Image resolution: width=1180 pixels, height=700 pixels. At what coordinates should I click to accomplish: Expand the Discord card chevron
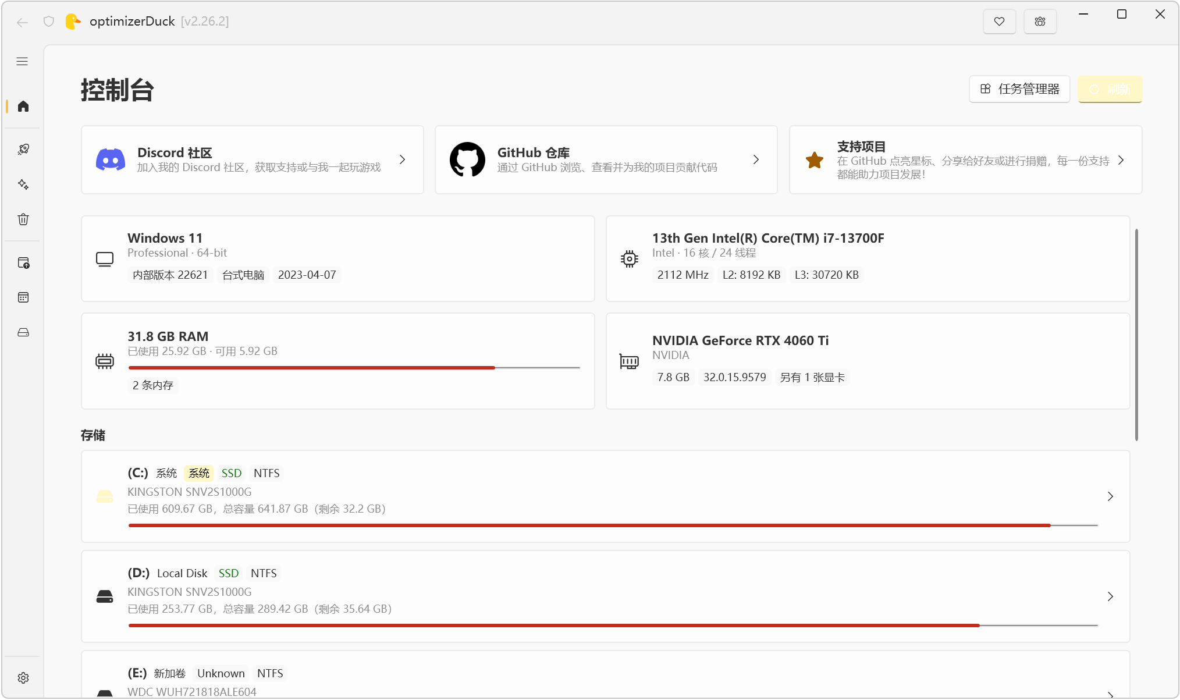(402, 159)
